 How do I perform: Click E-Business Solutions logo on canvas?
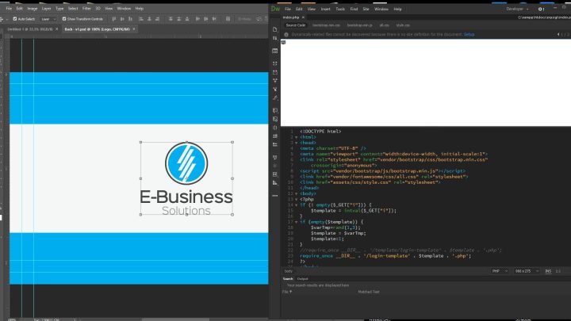(x=186, y=178)
